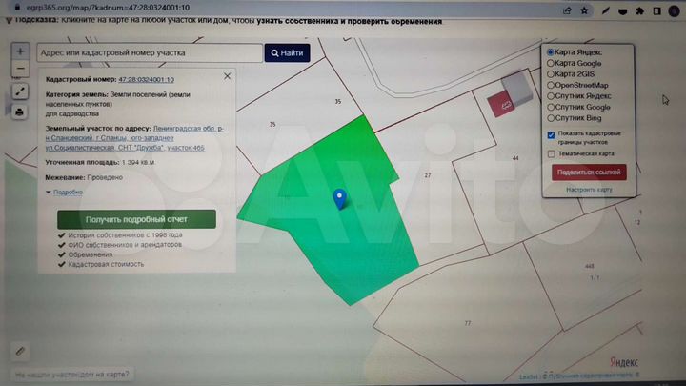Choose the OpenStreetMap map layer
686x386 pixels.
(x=550, y=85)
